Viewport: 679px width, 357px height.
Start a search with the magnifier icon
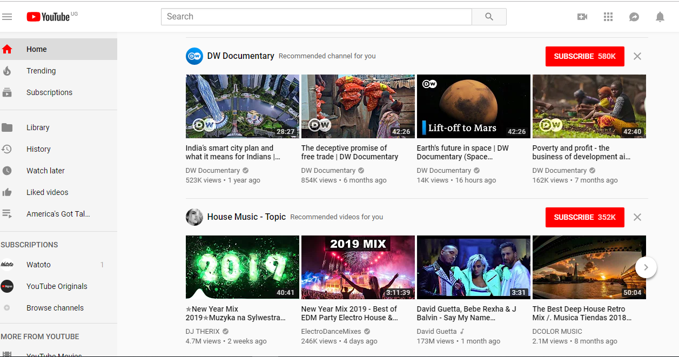[488, 16]
